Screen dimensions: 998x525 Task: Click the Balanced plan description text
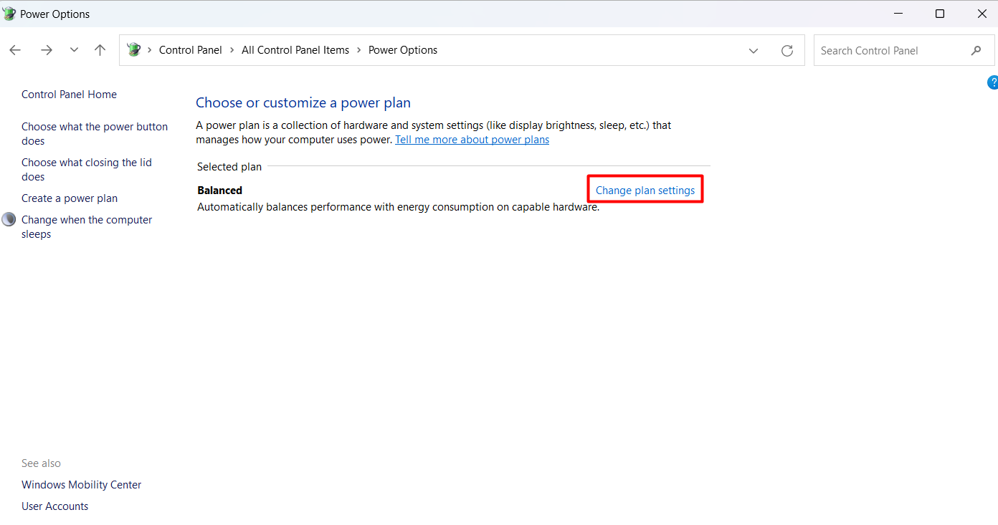pyautogui.click(x=398, y=207)
